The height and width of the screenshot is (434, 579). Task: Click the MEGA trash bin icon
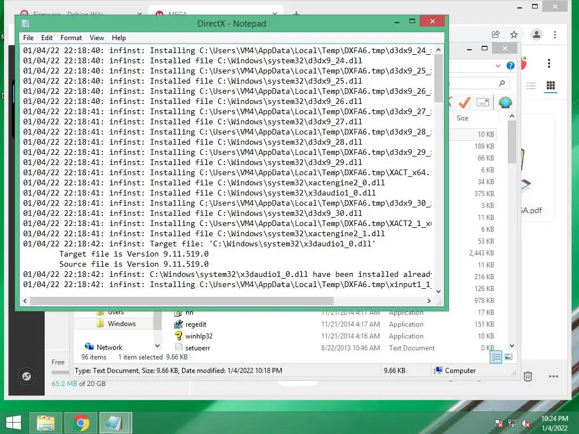click(x=528, y=376)
